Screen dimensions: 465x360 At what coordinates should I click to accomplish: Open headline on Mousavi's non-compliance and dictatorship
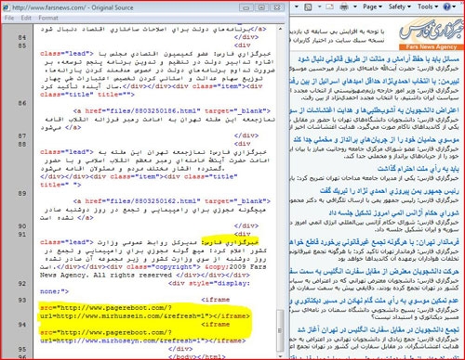pyautogui.click(x=375, y=301)
